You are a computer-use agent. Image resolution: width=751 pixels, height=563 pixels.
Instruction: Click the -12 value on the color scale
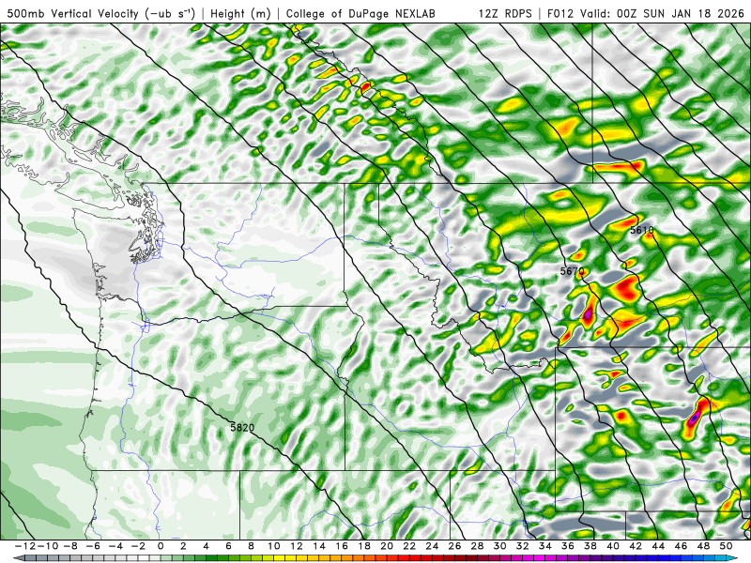coord(24,546)
